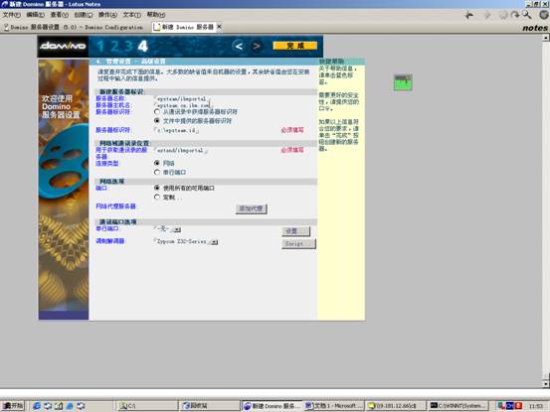Open the magnifier search icon in toolbar

[526, 15]
